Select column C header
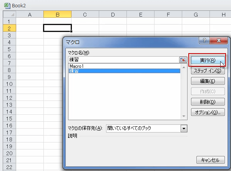Viewport: 231px width, 171px height. coord(85,15)
